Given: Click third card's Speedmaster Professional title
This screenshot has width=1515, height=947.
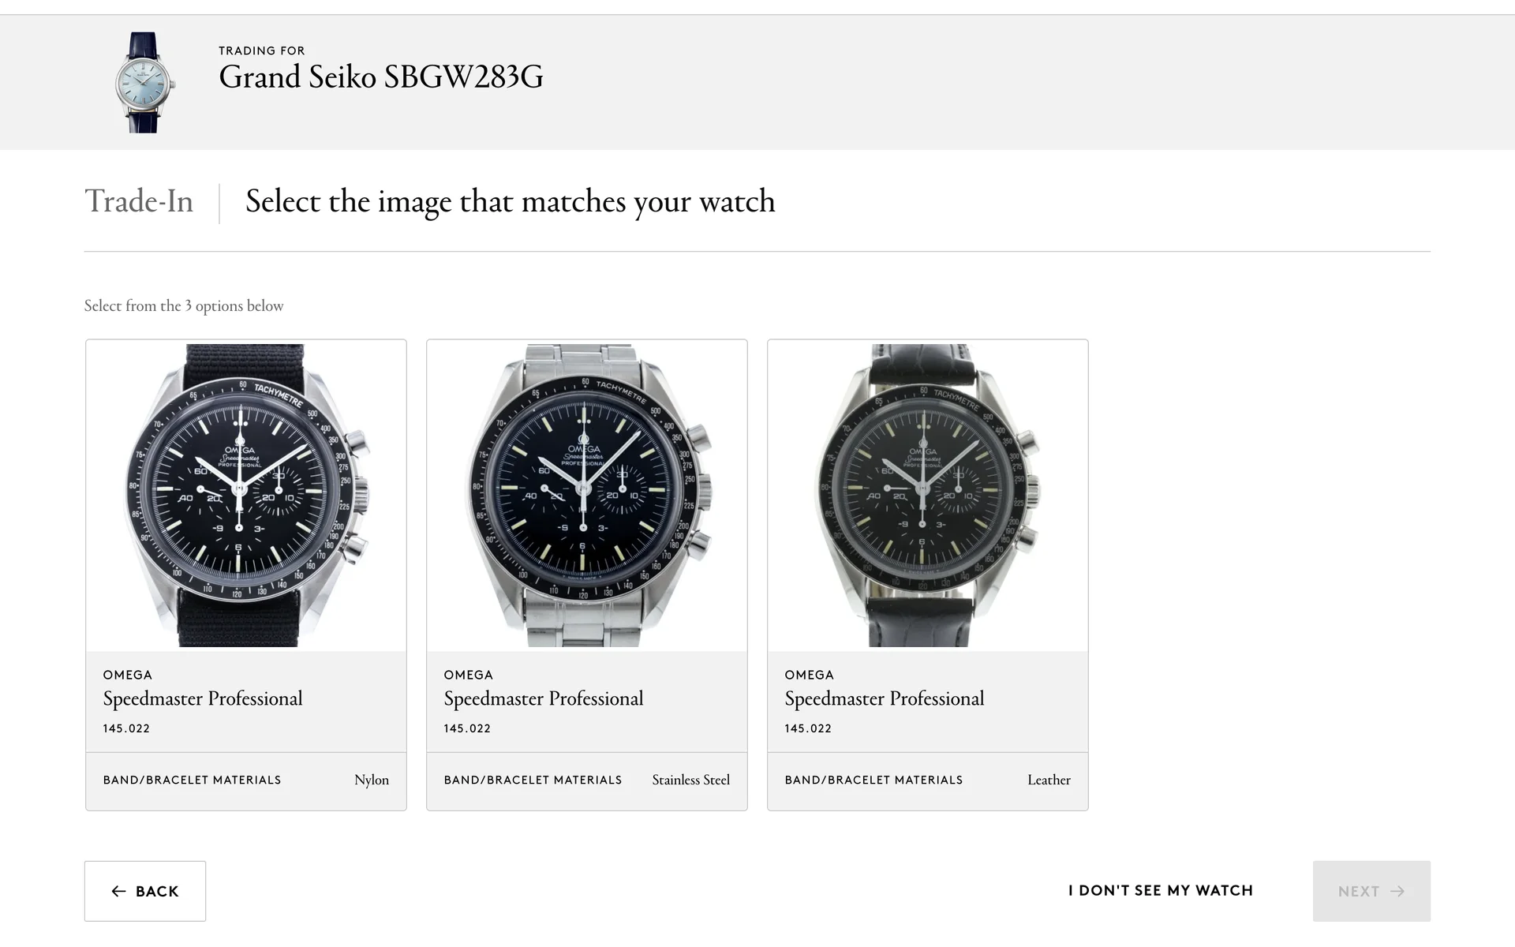Looking at the screenshot, I should (x=885, y=698).
